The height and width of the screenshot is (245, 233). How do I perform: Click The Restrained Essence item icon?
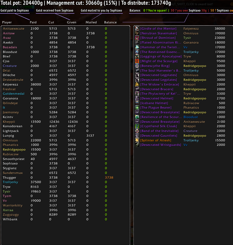click(137, 52)
